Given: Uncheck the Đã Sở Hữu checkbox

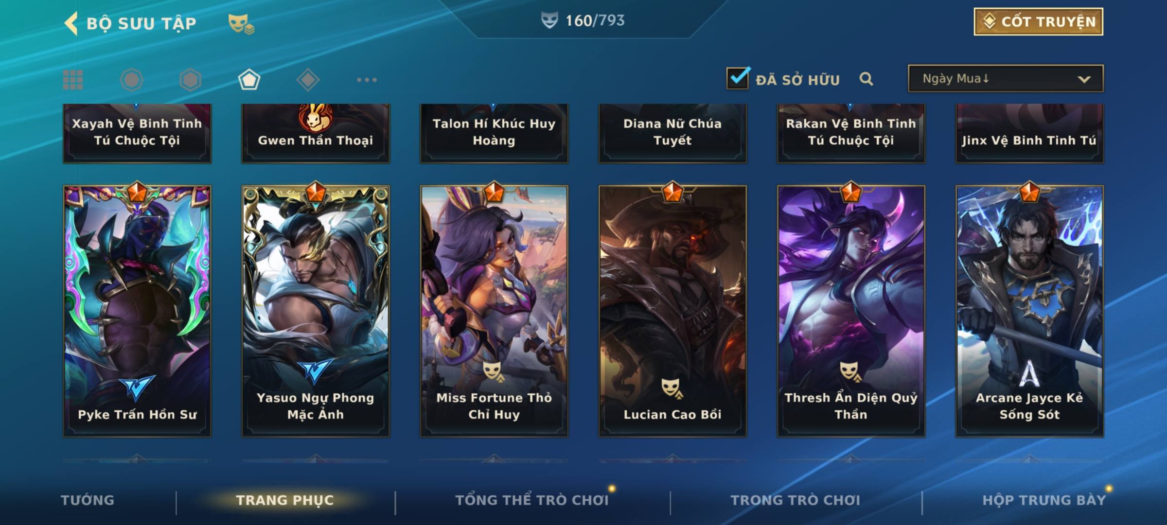Looking at the screenshot, I should click(x=738, y=78).
